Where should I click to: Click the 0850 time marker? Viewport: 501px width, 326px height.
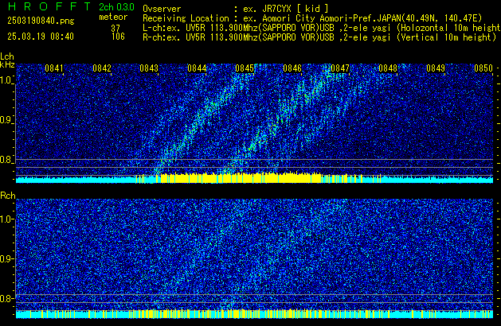point(483,68)
